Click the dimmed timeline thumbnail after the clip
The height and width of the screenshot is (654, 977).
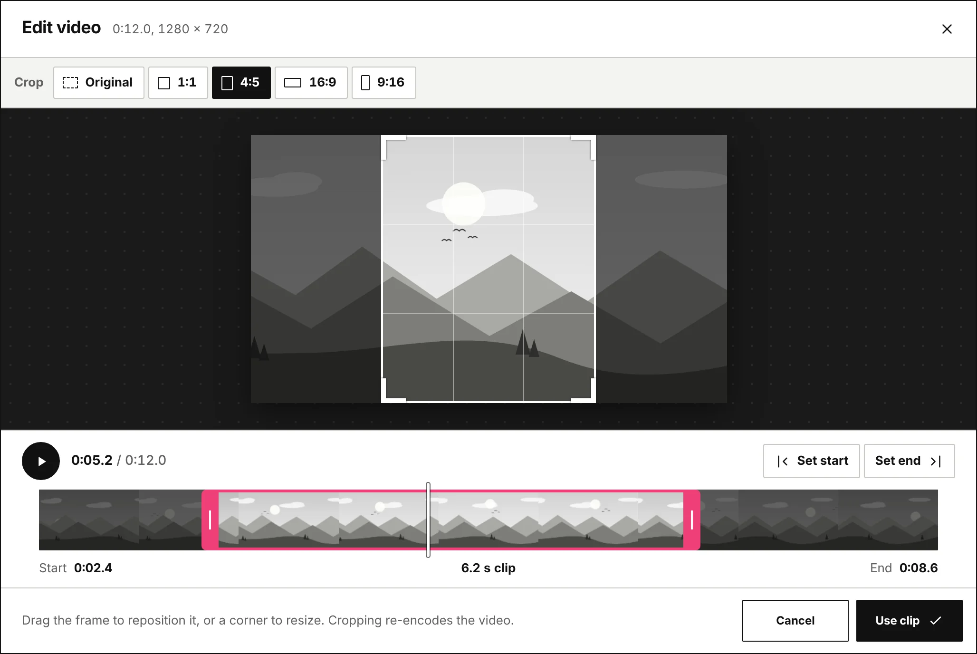tap(819, 520)
